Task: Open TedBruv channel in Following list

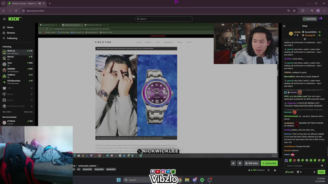Action: pos(17,76)
